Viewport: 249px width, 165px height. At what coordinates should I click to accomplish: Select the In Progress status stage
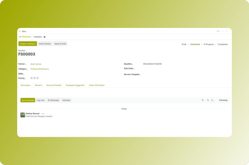(x=209, y=44)
